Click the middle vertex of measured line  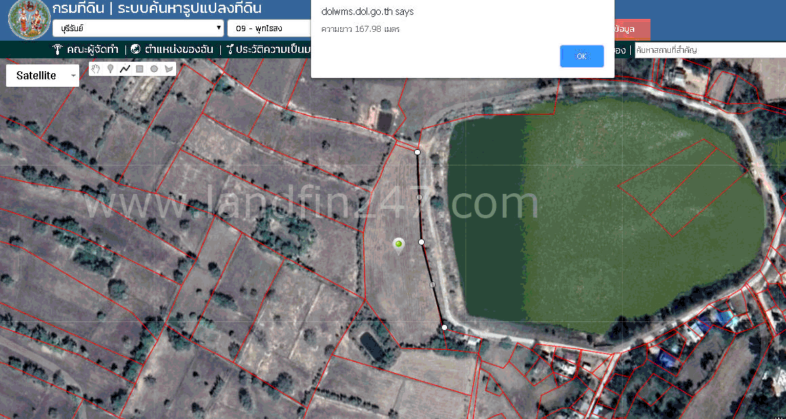click(421, 242)
